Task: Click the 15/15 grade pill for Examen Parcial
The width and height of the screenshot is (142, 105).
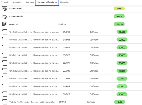Action: (x=119, y=16)
